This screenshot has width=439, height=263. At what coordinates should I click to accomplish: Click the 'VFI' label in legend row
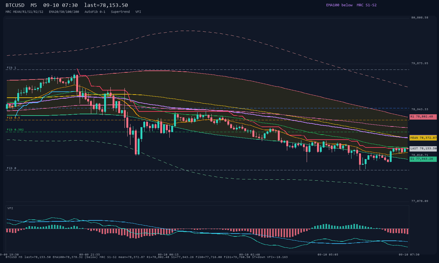click(x=138, y=12)
